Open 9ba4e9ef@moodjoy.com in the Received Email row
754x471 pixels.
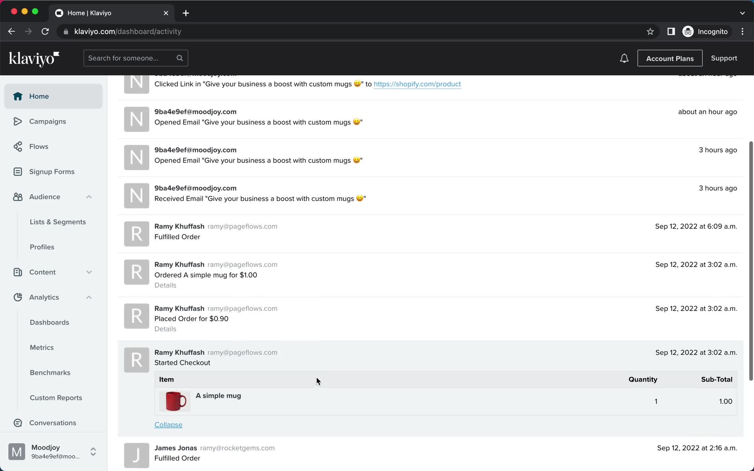point(195,188)
